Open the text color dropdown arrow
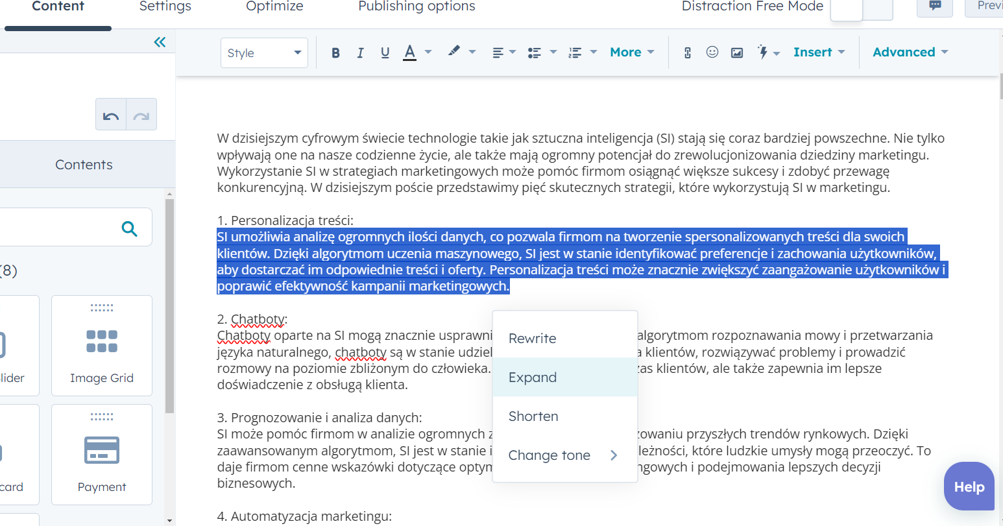 tap(428, 52)
